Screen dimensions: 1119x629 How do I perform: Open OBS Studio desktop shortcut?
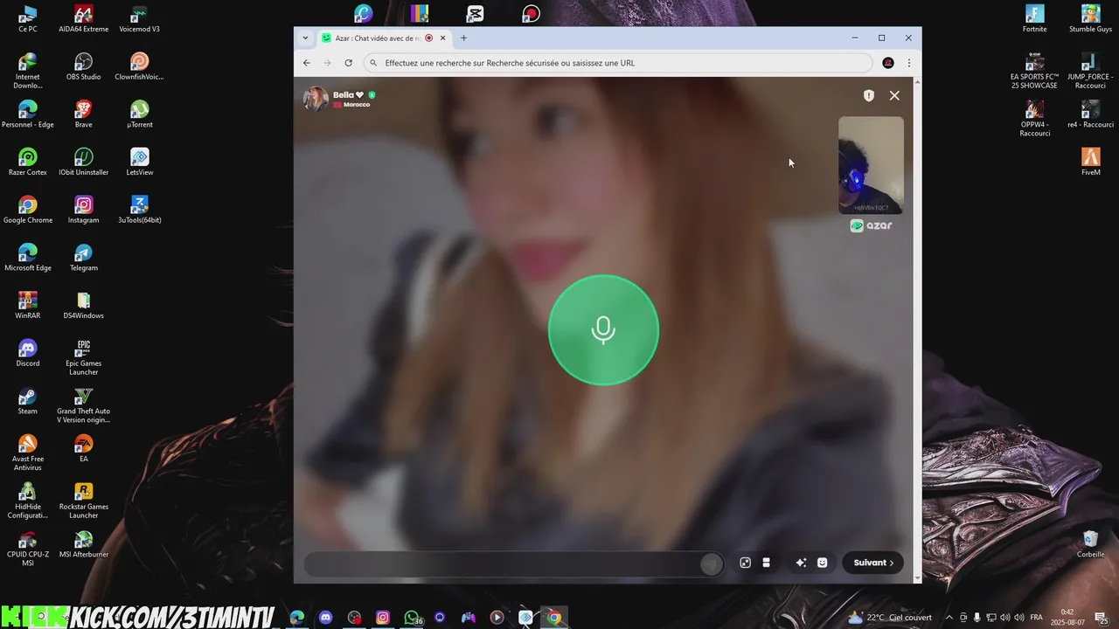[84, 66]
